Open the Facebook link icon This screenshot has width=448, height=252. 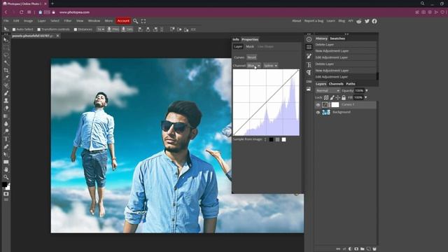(x=374, y=21)
